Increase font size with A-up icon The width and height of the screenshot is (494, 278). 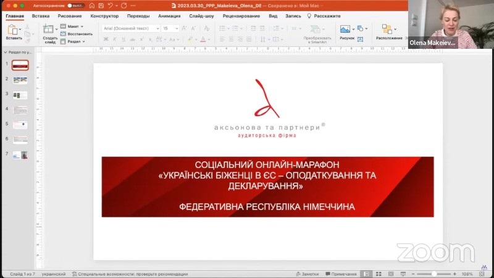(184, 28)
